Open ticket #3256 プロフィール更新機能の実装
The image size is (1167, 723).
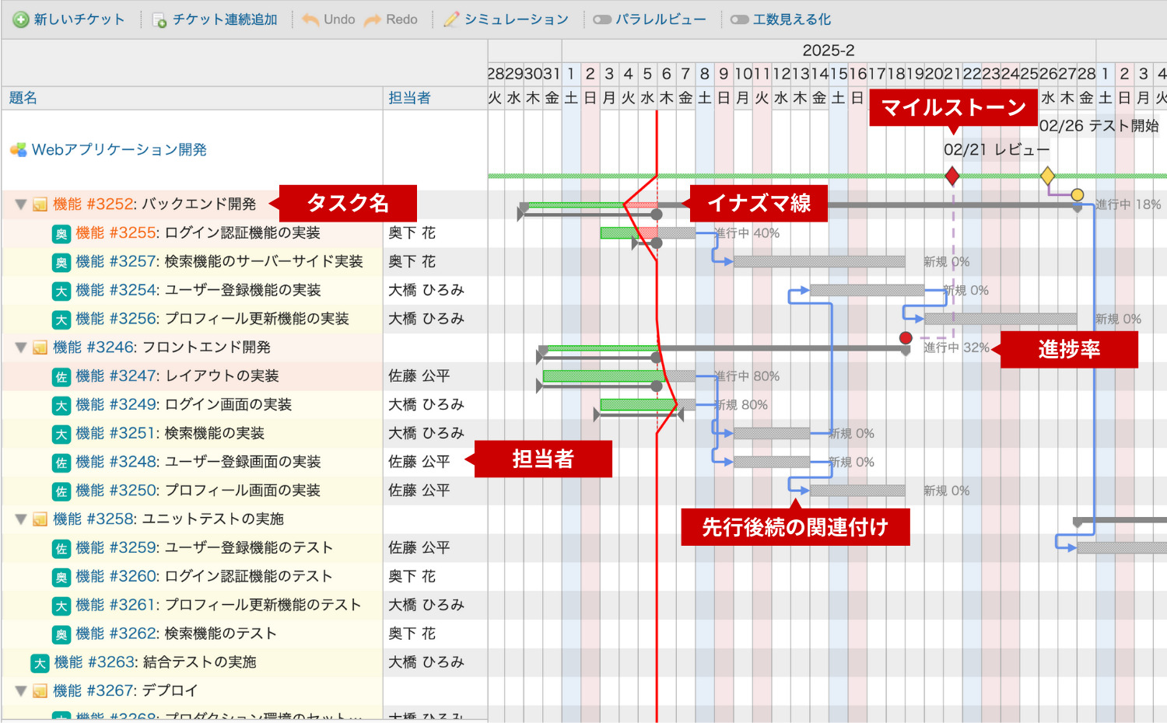tap(212, 319)
